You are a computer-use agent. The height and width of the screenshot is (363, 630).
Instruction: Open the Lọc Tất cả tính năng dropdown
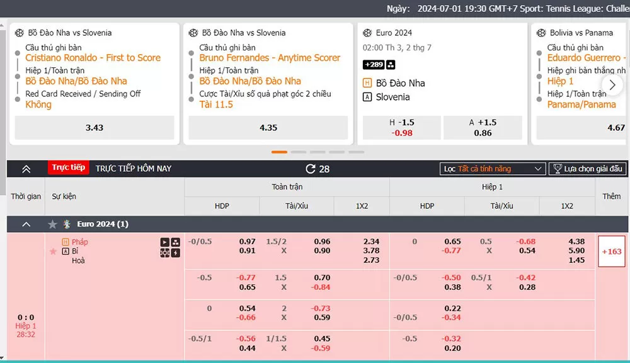[493, 169]
